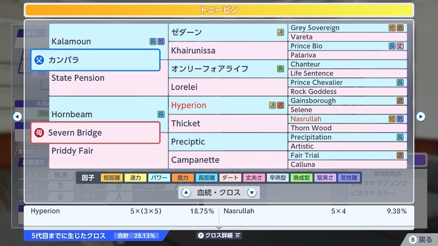The height and width of the screenshot is (246, 438).
Task: Click the down arrow beside 血統・クロス
Action: click(x=252, y=193)
